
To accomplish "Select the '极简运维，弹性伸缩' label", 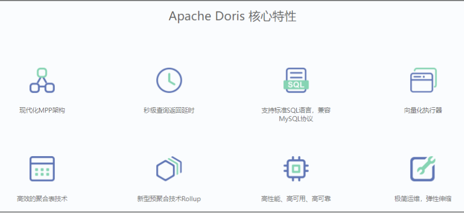I will click(423, 199).
